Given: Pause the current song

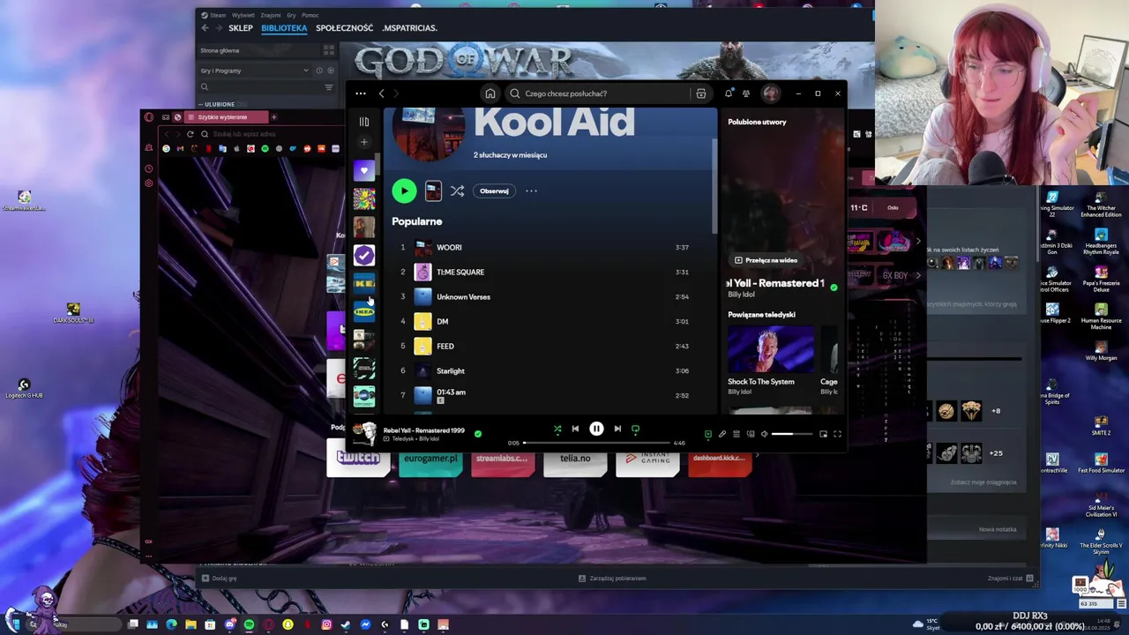Looking at the screenshot, I should [596, 430].
